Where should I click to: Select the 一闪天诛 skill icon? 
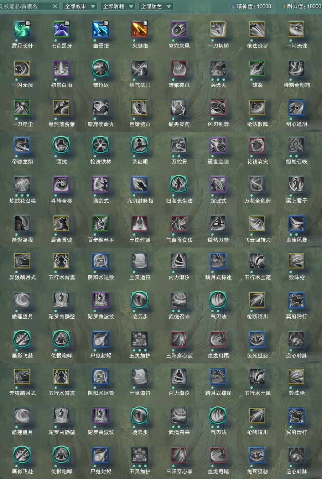(296, 30)
